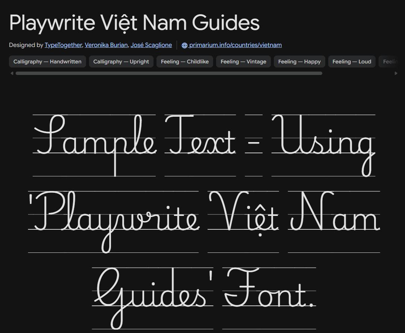Click the globe icon beside primarium link
Viewport: 405px width, 333px height.
pyautogui.click(x=184, y=45)
